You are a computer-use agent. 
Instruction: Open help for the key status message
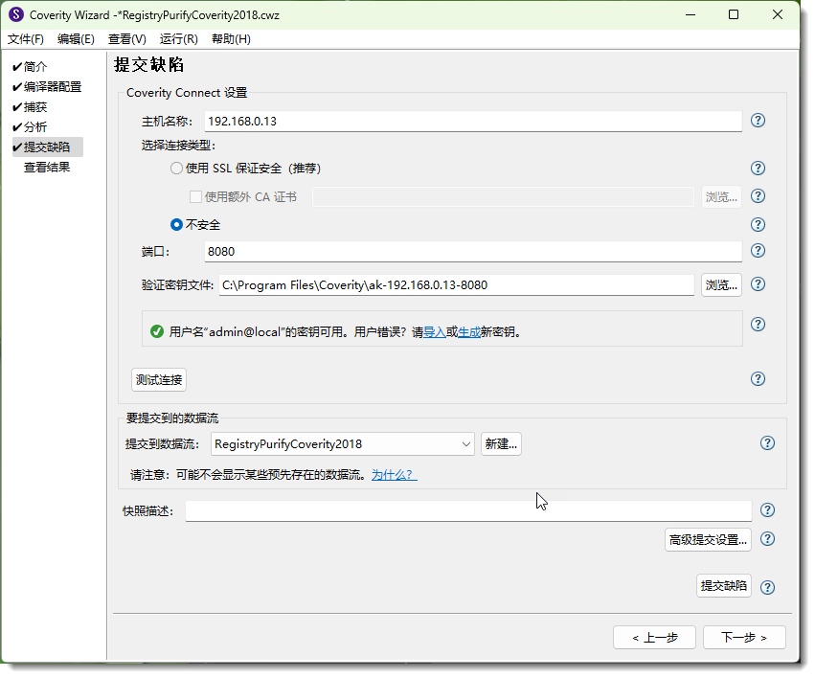758,325
